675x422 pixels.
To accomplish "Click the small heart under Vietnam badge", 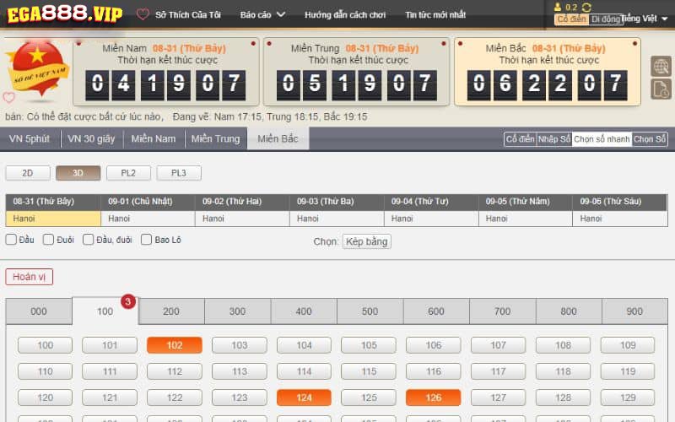I will tap(9, 97).
